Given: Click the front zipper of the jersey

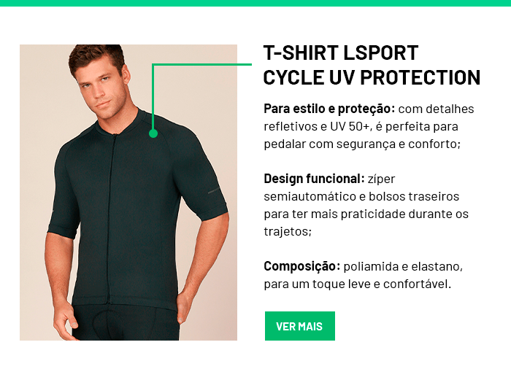Looking at the screenshot, I should 110,217.
